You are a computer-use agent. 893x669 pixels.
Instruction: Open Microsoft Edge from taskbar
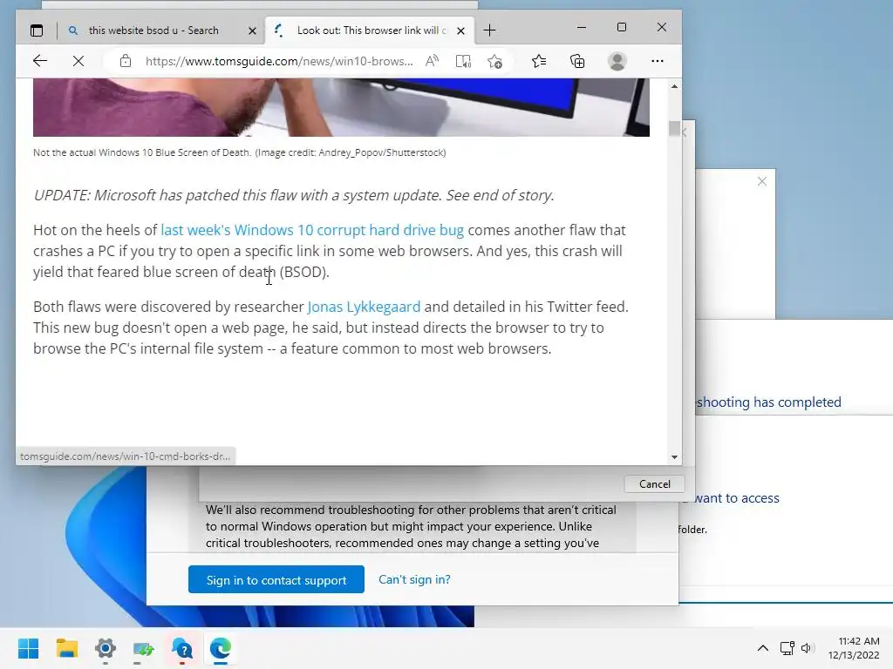(x=221, y=648)
